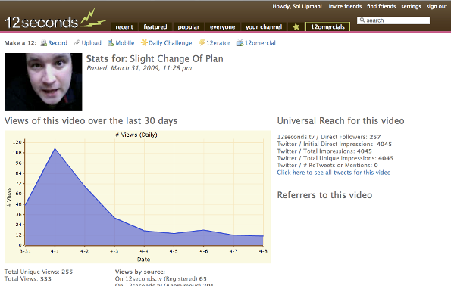Open the featured tab

tap(155, 26)
